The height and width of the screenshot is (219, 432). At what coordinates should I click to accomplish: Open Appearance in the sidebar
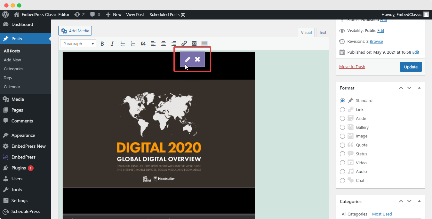point(26,135)
